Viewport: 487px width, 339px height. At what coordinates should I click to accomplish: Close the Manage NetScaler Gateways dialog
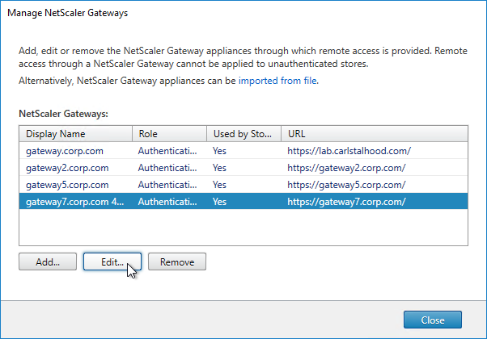tap(433, 320)
